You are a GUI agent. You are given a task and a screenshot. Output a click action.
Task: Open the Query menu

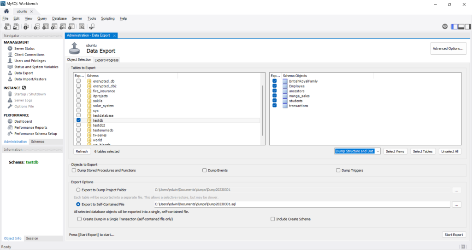click(x=42, y=18)
